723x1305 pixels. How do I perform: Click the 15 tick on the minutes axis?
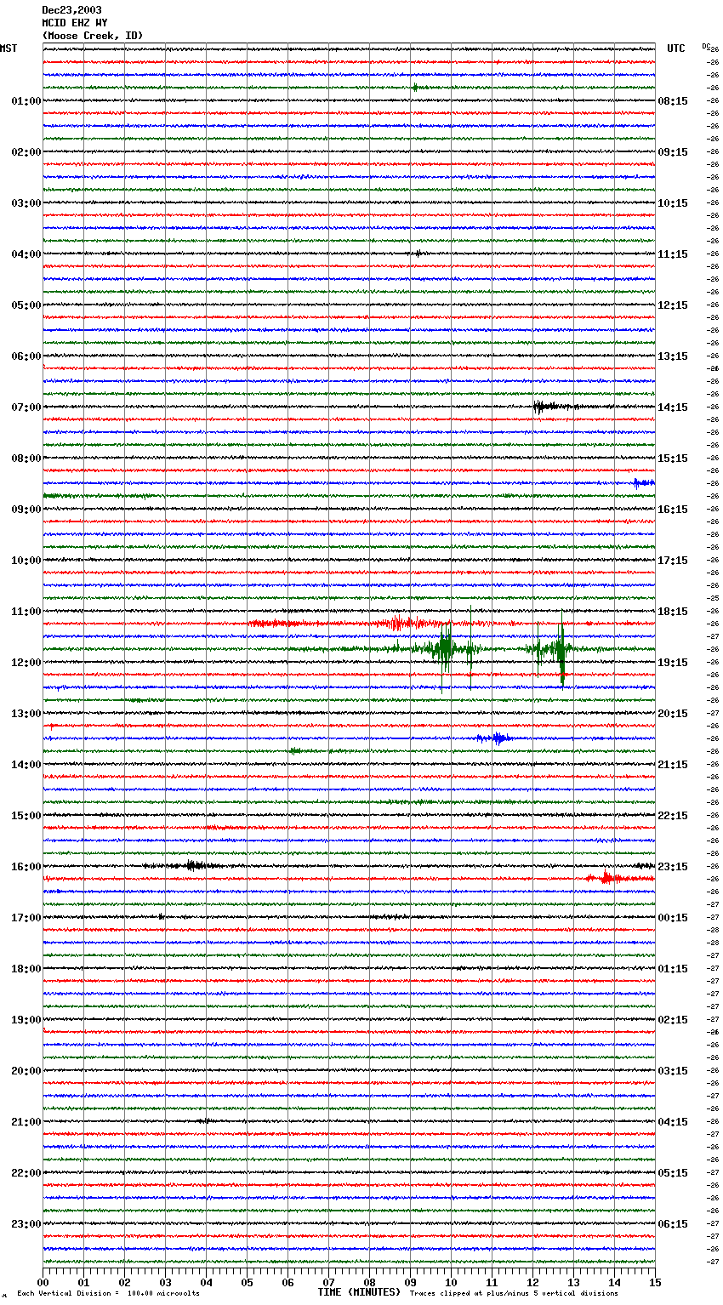pos(655,1282)
